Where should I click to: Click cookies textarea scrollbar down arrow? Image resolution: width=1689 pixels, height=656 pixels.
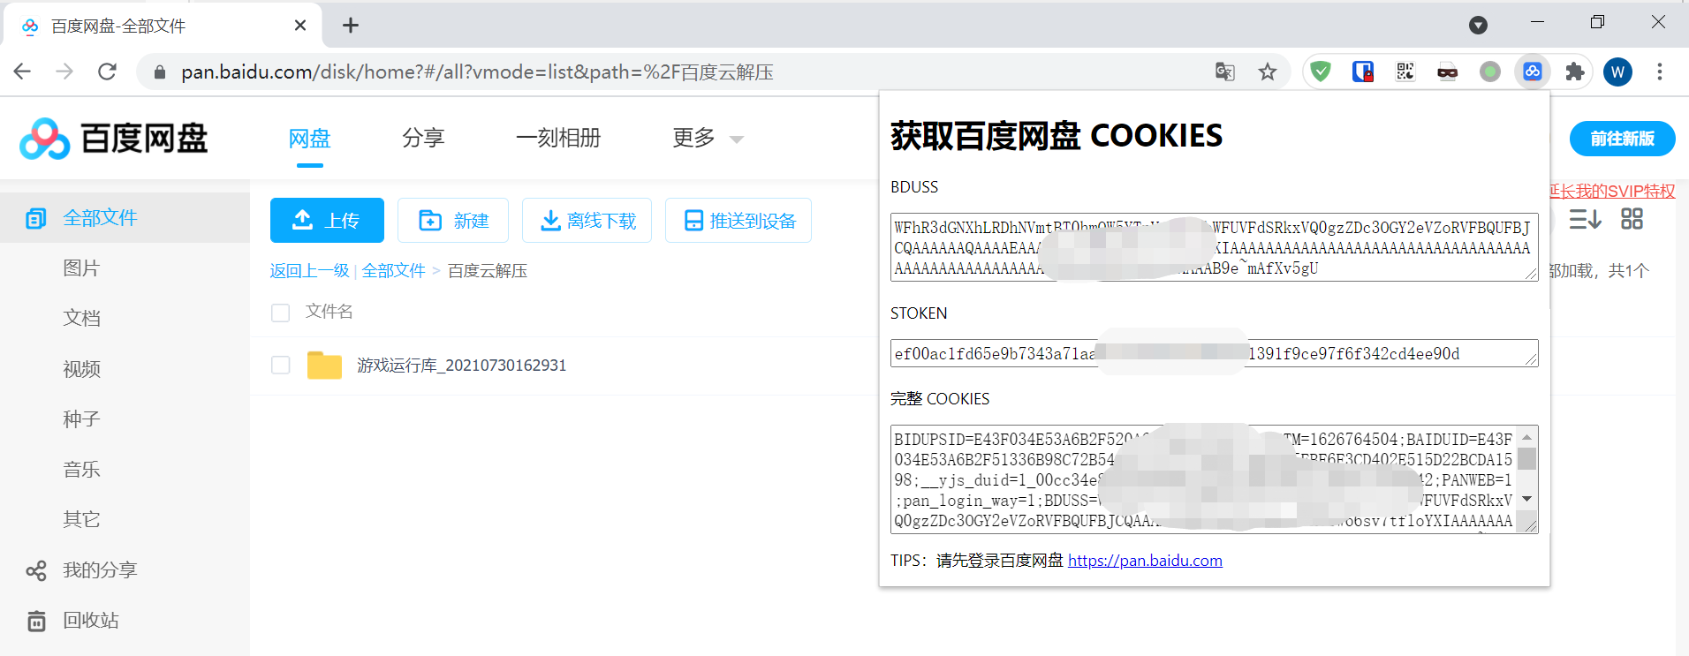point(1526,500)
